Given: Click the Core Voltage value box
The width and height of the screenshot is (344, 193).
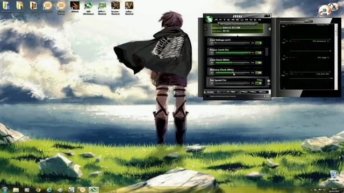Looking at the screenshot, I should (x=259, y=43).
